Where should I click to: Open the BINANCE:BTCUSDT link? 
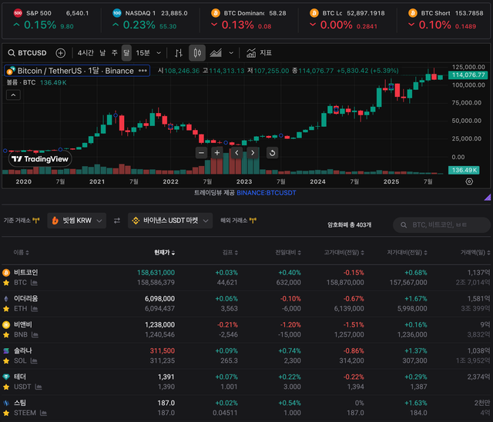pyautogui.click(x=267, y=193)
